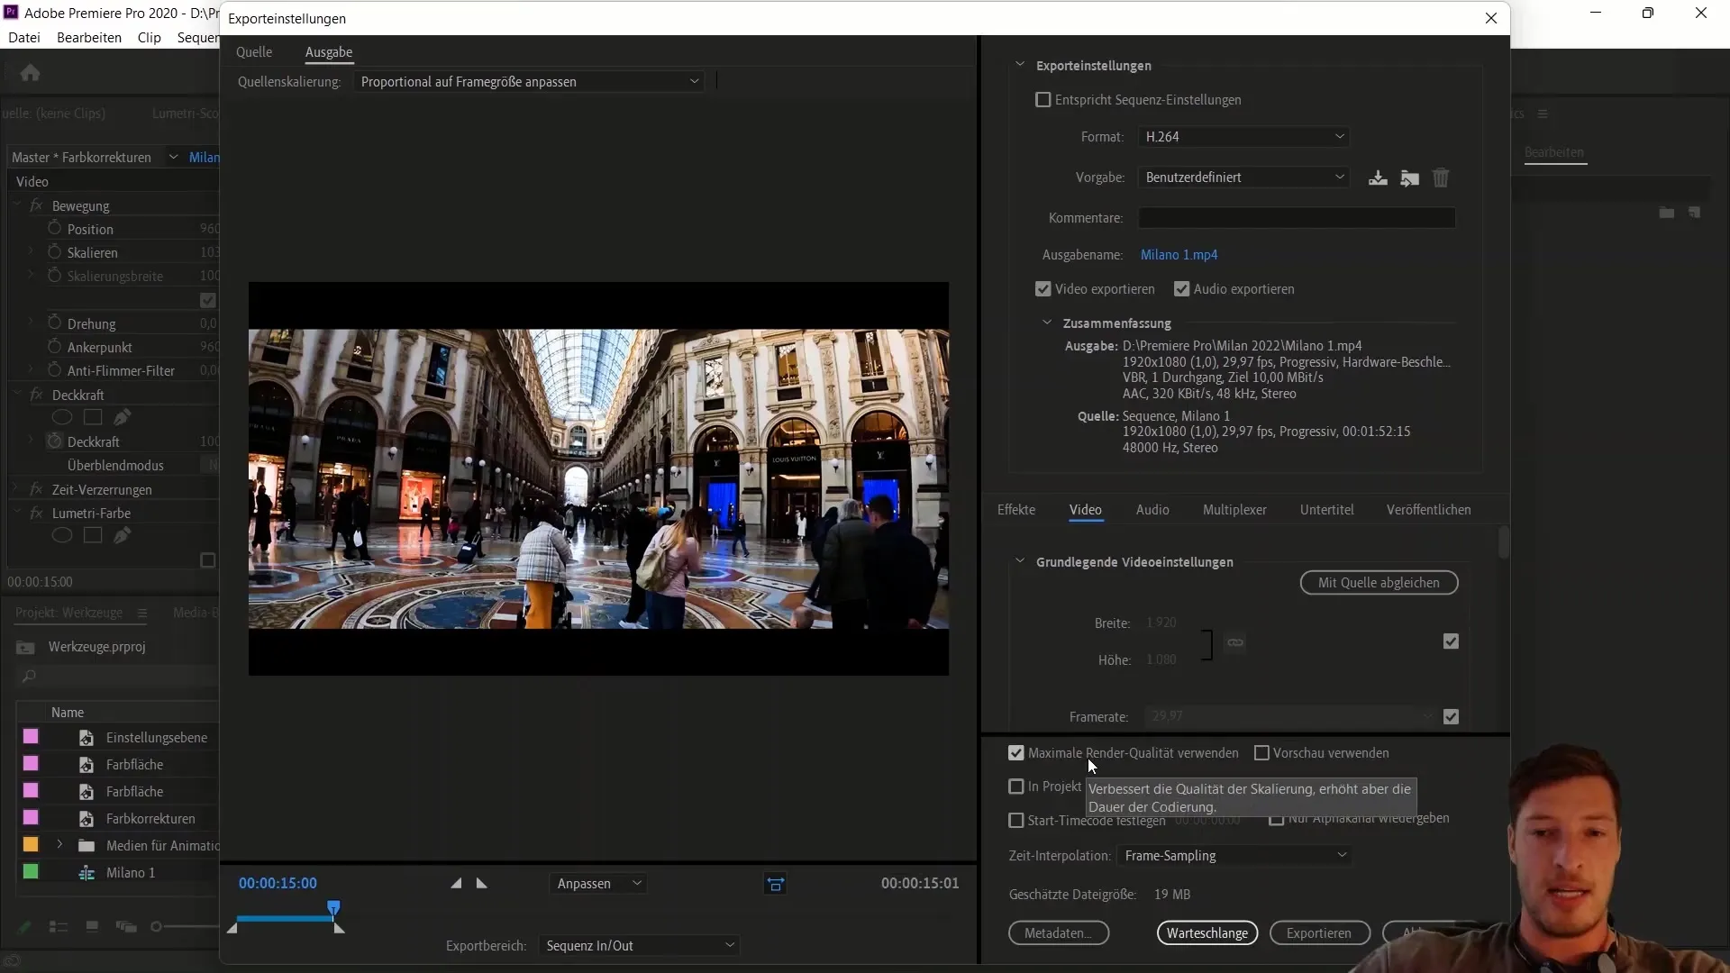Open the Multiplexer tab
The height and width of the screenshot is (973, 1730).
coord(1234,510)
